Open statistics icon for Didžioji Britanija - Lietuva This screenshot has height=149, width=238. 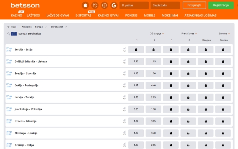(x=124, y=60)
